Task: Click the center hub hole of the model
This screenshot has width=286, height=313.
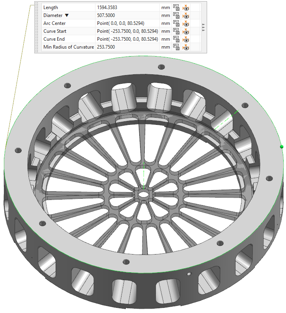Action: coord(144,194)
